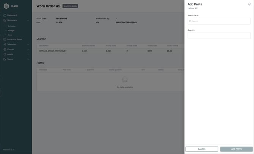Click the ADD PARTS button

click(236, 149)
